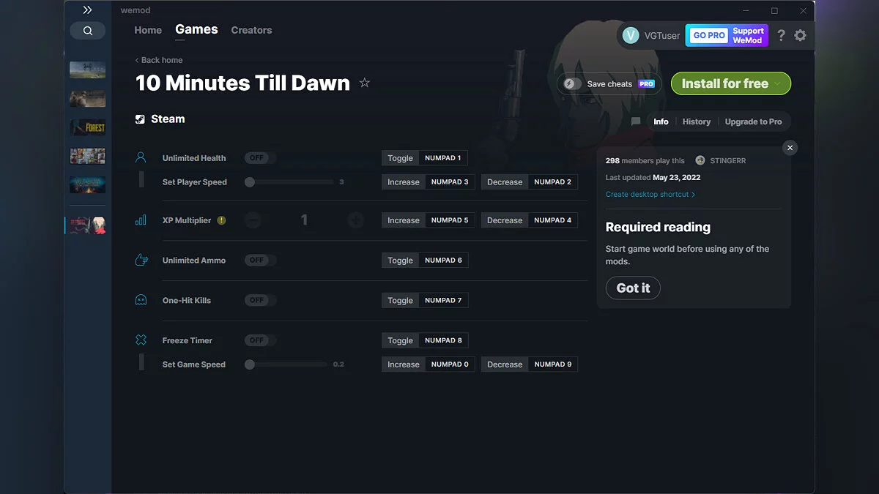
Task: Click the XP Multiplier value field
Action: point(304,220)
